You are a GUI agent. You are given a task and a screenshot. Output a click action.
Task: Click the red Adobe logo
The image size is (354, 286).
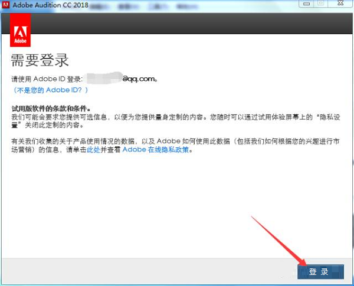pos(20,30)
